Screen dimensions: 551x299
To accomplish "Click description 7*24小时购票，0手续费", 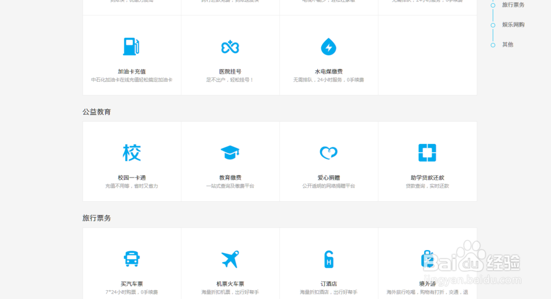I will 132,292.
